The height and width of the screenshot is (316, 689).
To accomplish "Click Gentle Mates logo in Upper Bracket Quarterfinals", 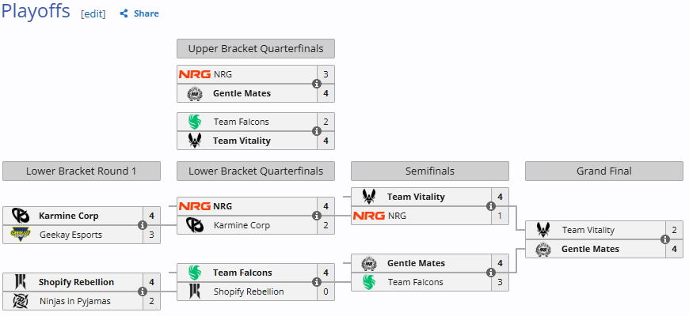I will tap(195, 93).
